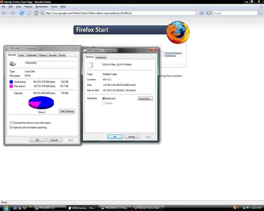
Task: Toggle the Hidden attribute checkbox
Action: 104,103
